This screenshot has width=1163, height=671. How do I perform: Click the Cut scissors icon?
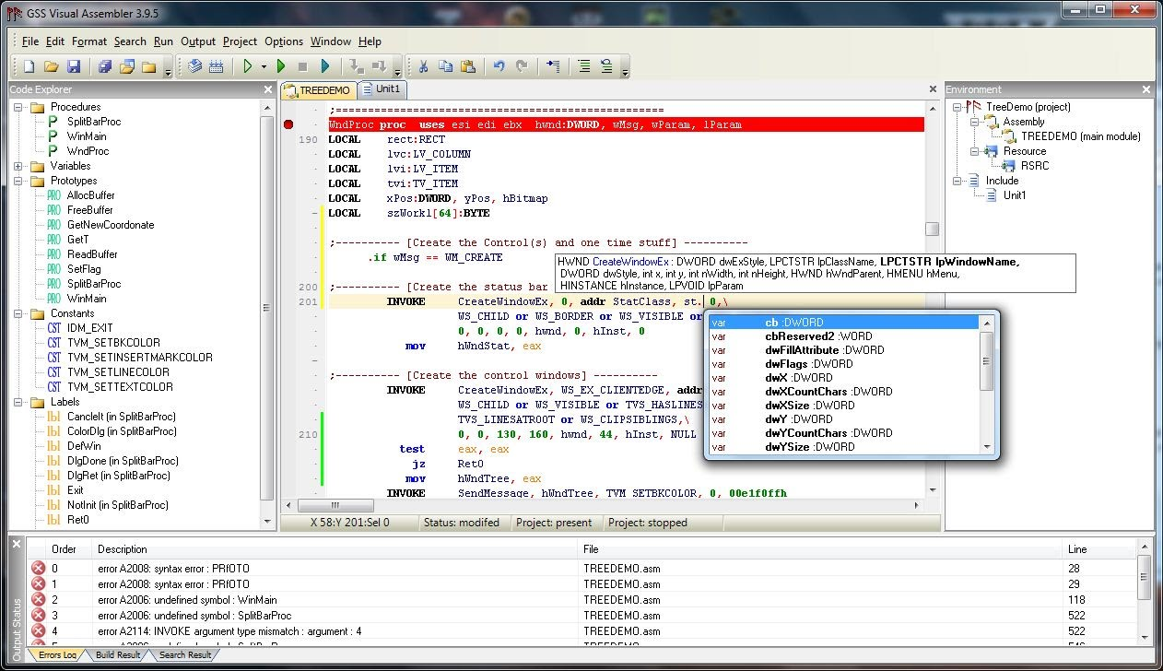(423, 66)
